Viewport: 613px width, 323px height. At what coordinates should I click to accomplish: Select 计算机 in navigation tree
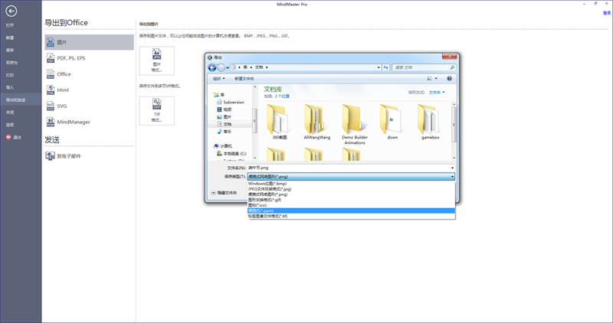223,146
